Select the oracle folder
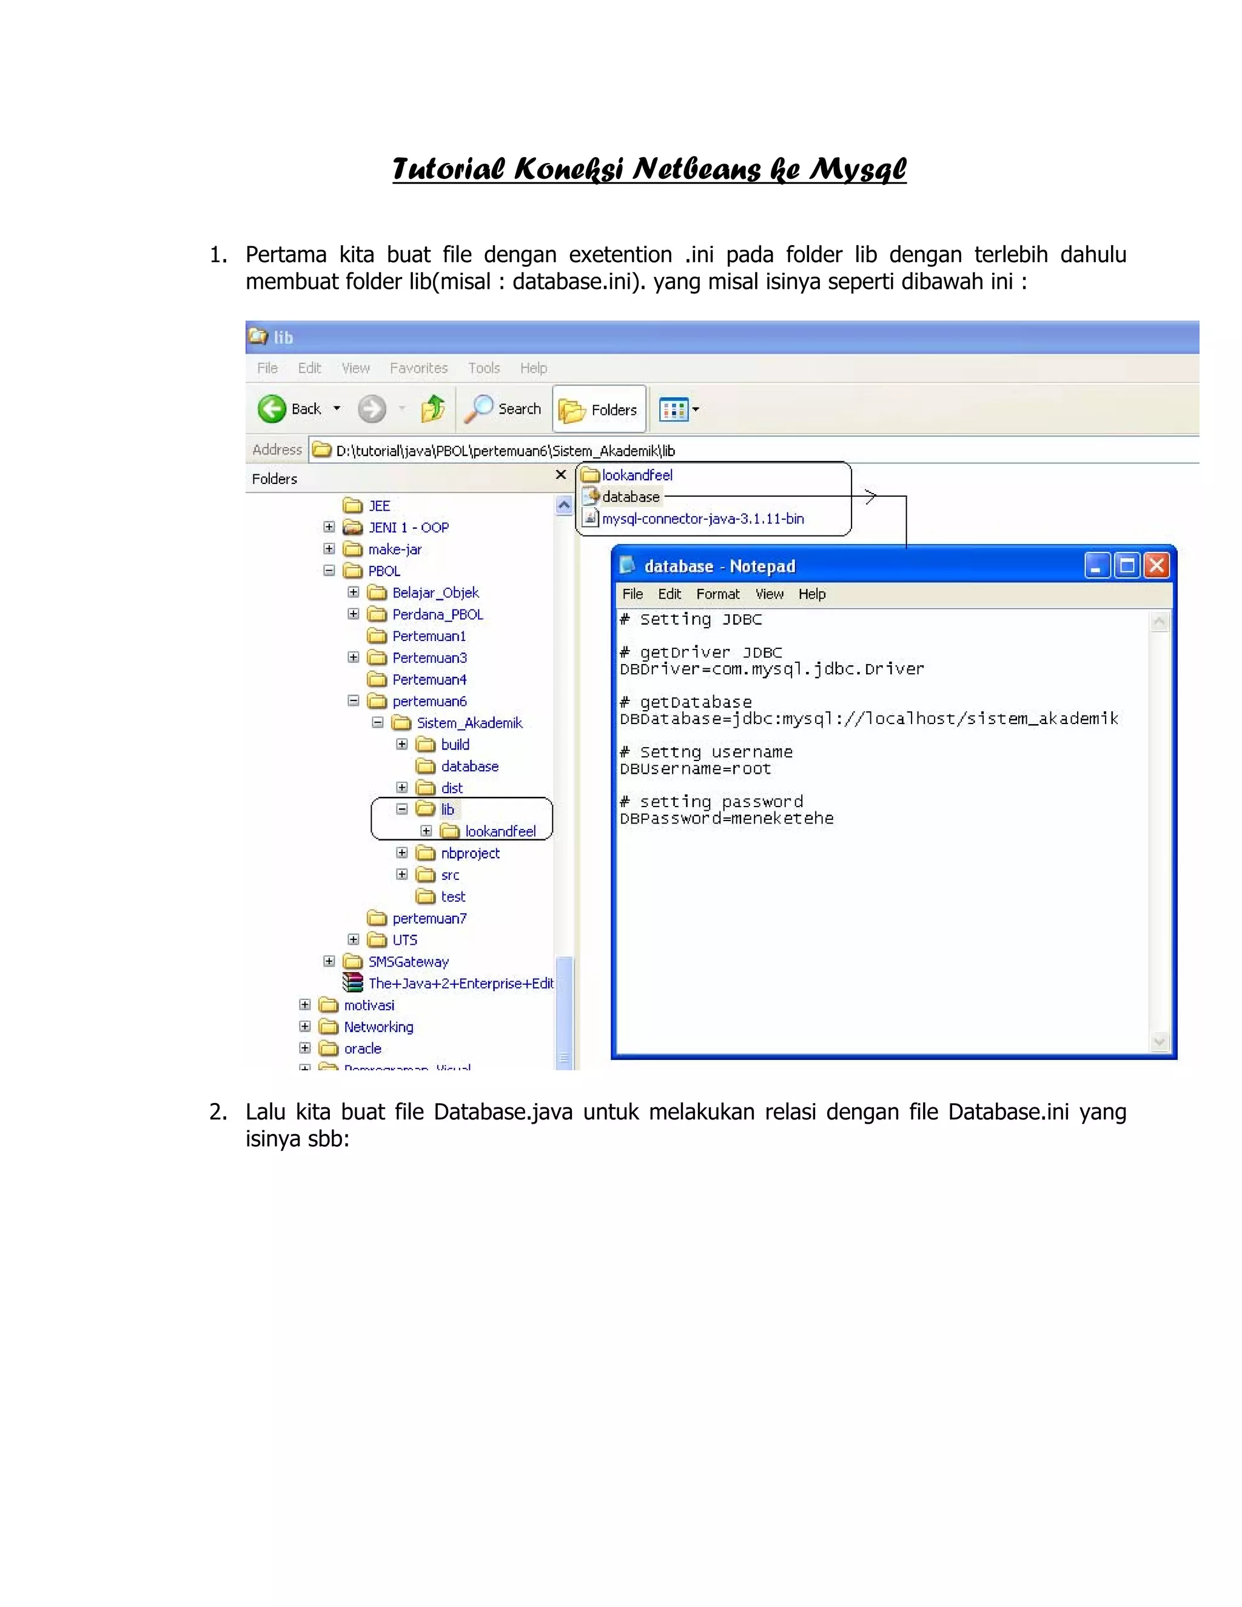1242x1607 pixels. pos(351,1048)
